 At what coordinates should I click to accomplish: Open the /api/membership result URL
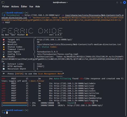coord(78,98)
